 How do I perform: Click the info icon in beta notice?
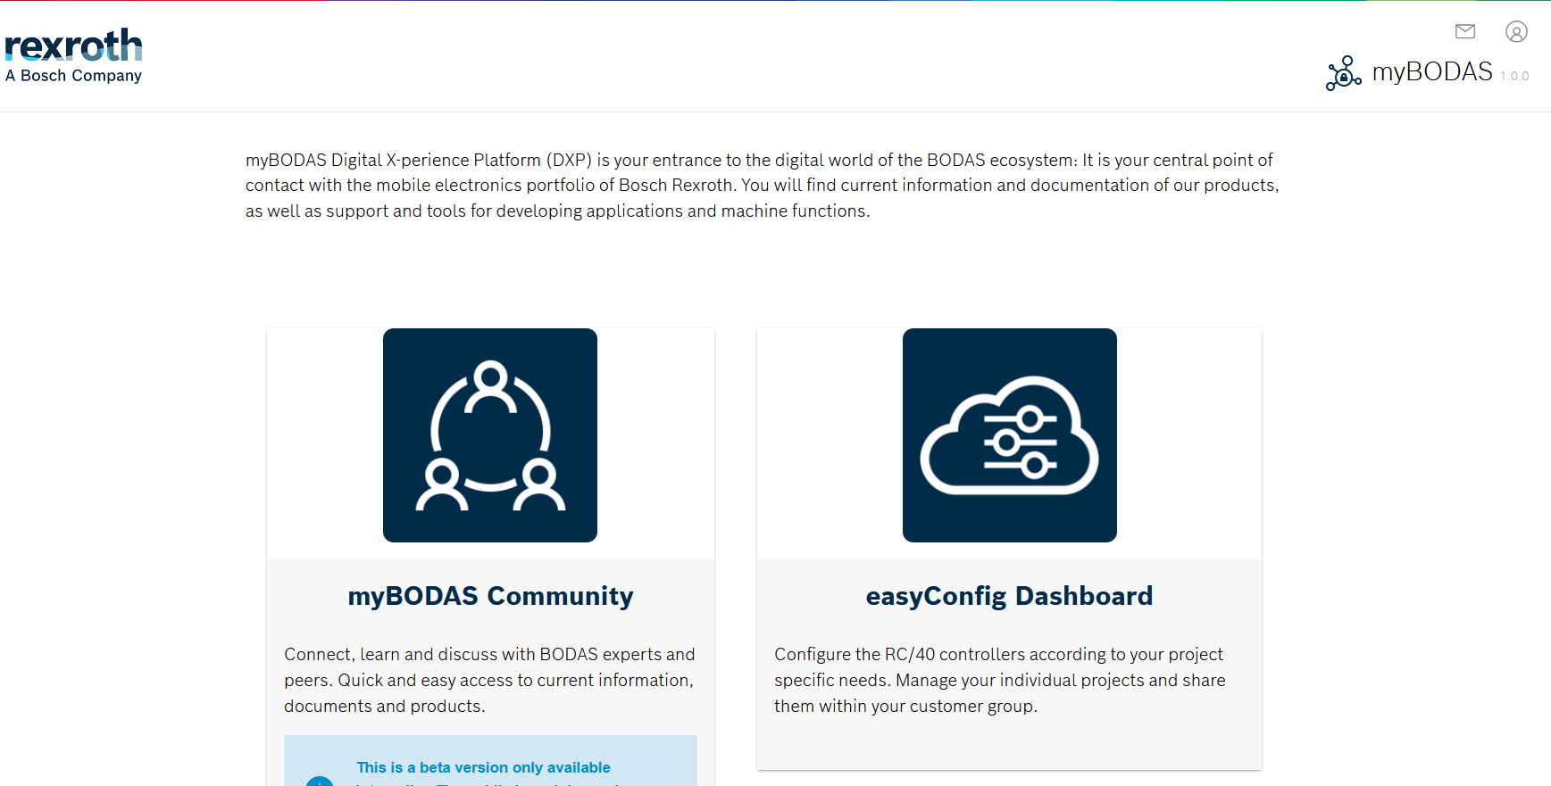(x=320, y=781)
